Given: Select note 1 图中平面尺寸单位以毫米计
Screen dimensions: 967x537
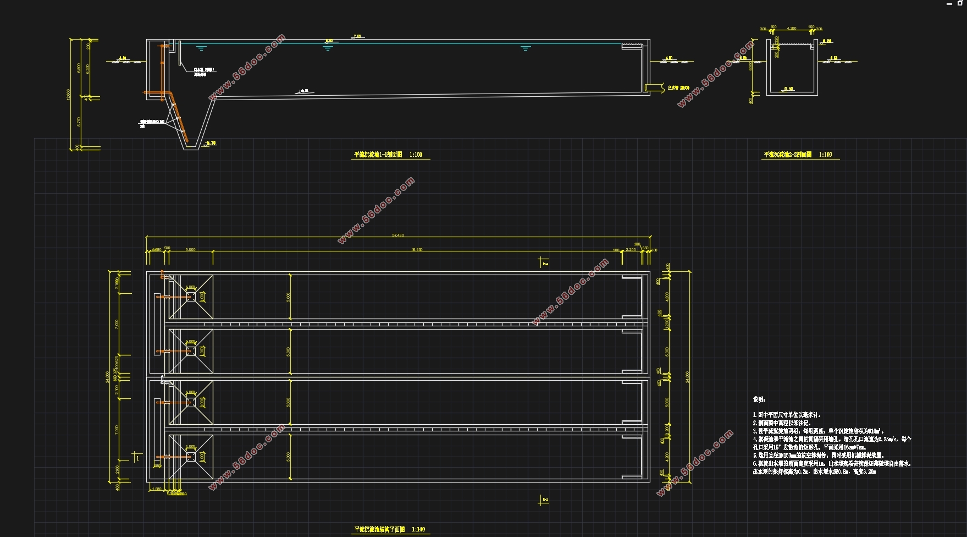Looking at the screenshot, I should click(787, 415).
